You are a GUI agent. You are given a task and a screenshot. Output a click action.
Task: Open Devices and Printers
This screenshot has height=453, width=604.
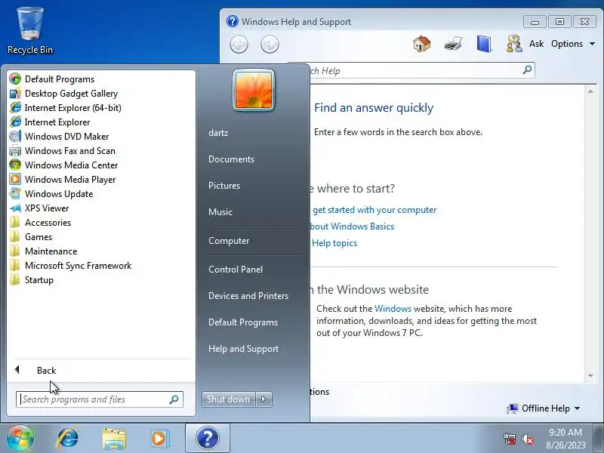coord(248,296)
